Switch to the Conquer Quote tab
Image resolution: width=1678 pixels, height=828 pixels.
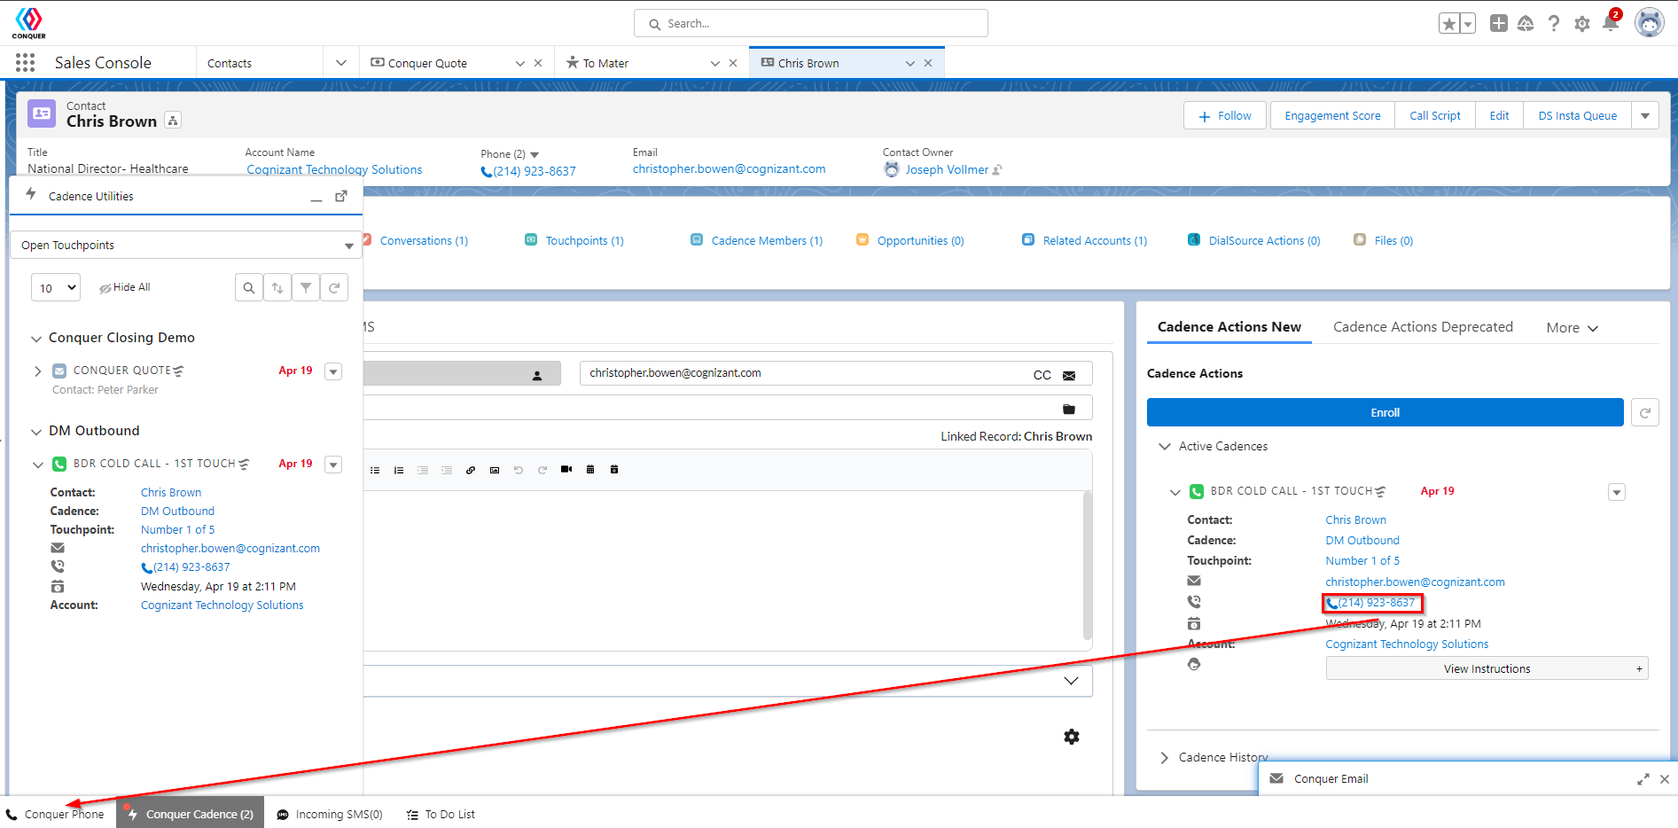pyautogui.click(x=427, y=63)
